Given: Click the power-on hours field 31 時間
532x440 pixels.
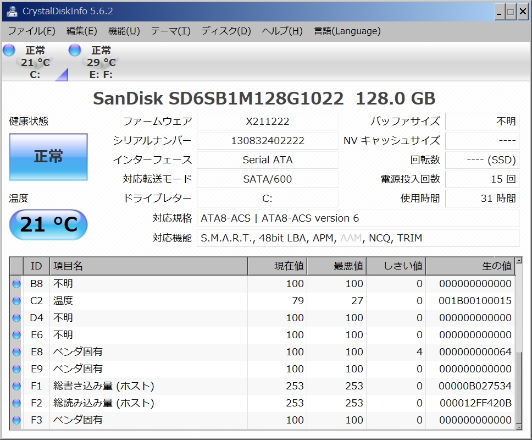Looking at the screenshot, I should tap(482, 198).
